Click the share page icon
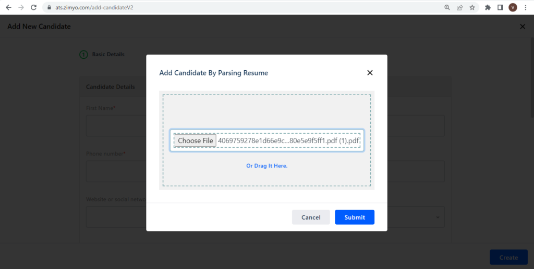 [460, 7]
